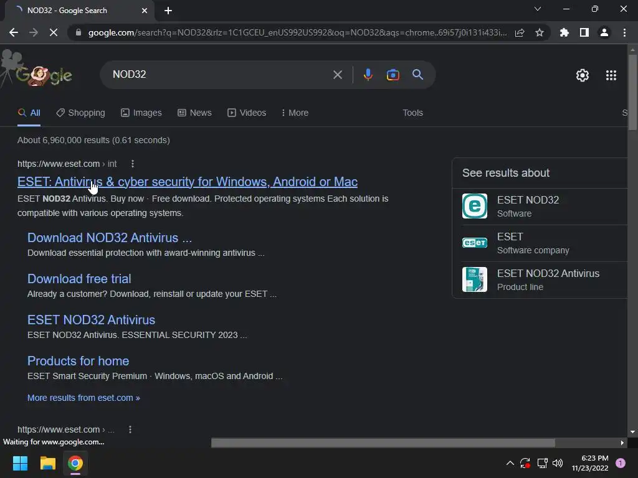The height and width of the screenshot is (478, 638).
Task: Switch to the Shopping tab
Action: click(x=80, y=113)
